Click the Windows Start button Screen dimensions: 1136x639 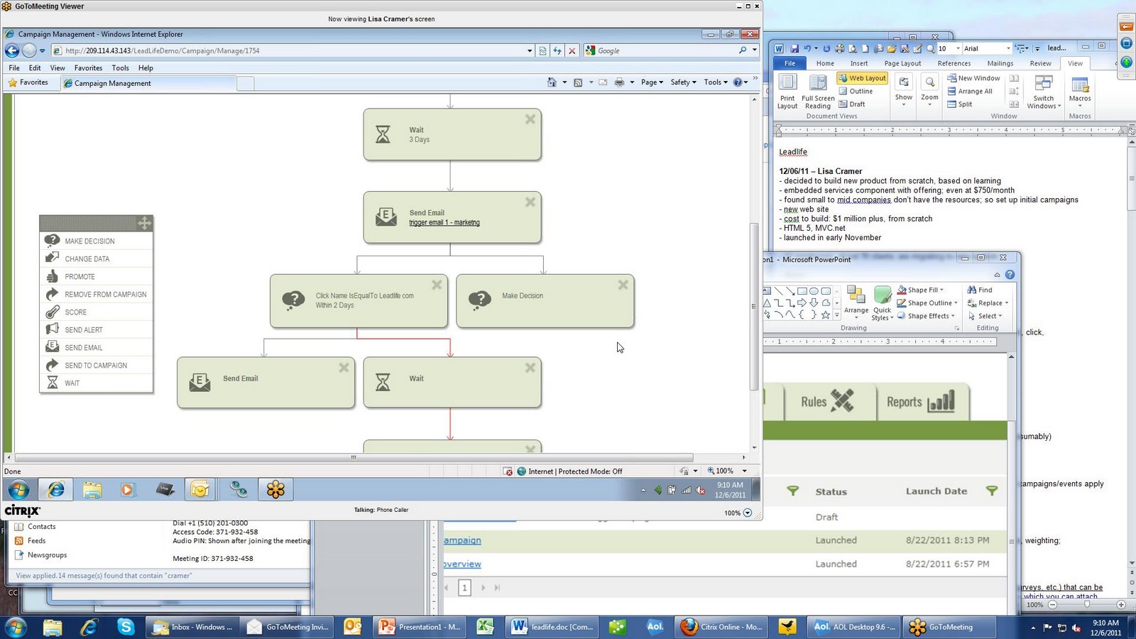point(16,627)
